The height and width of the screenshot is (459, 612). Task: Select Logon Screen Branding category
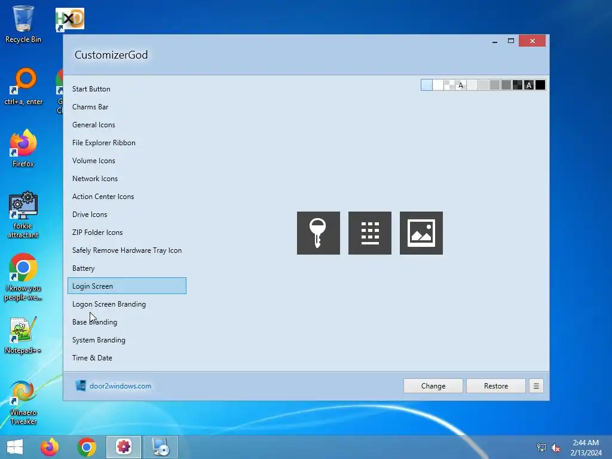[x=127, y=304]
